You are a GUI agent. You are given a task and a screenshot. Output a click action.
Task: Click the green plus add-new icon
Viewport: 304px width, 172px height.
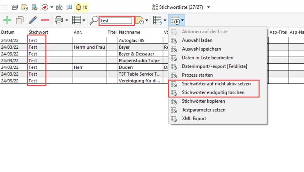[x=7, y=21]
